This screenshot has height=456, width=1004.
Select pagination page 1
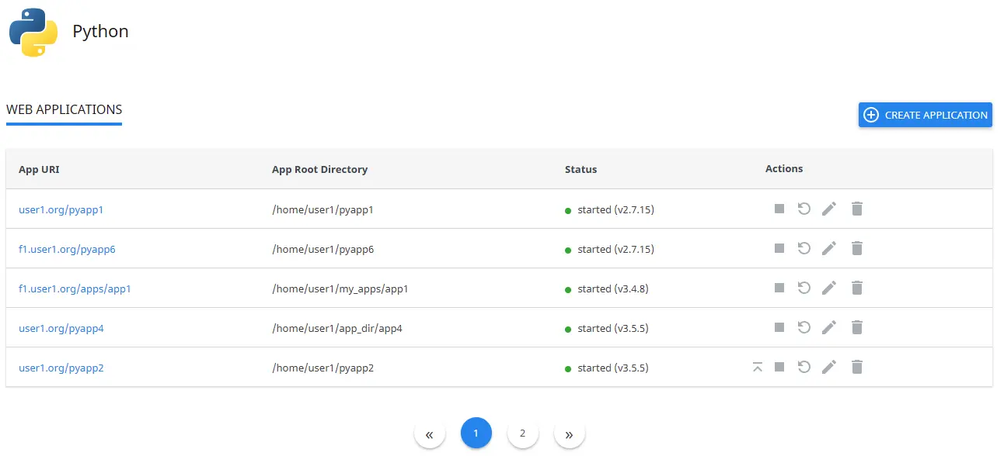point(476,433)
